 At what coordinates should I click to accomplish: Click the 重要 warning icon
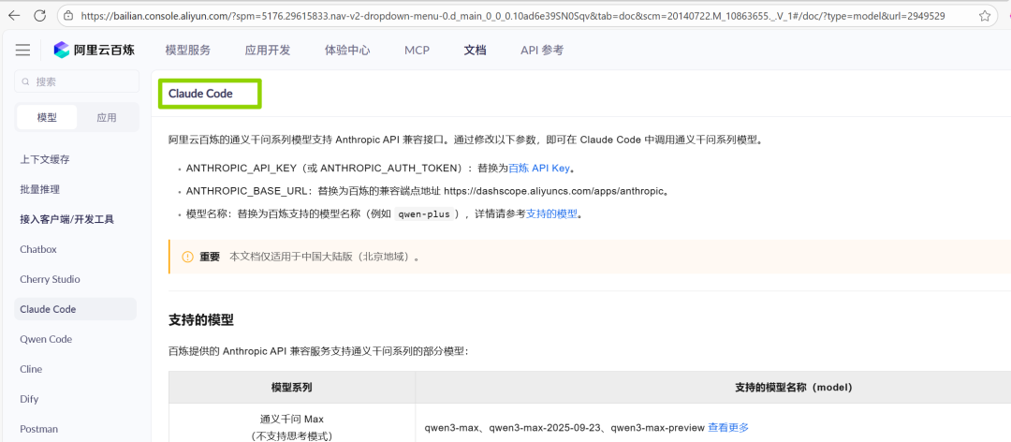(x=187, y=257)
